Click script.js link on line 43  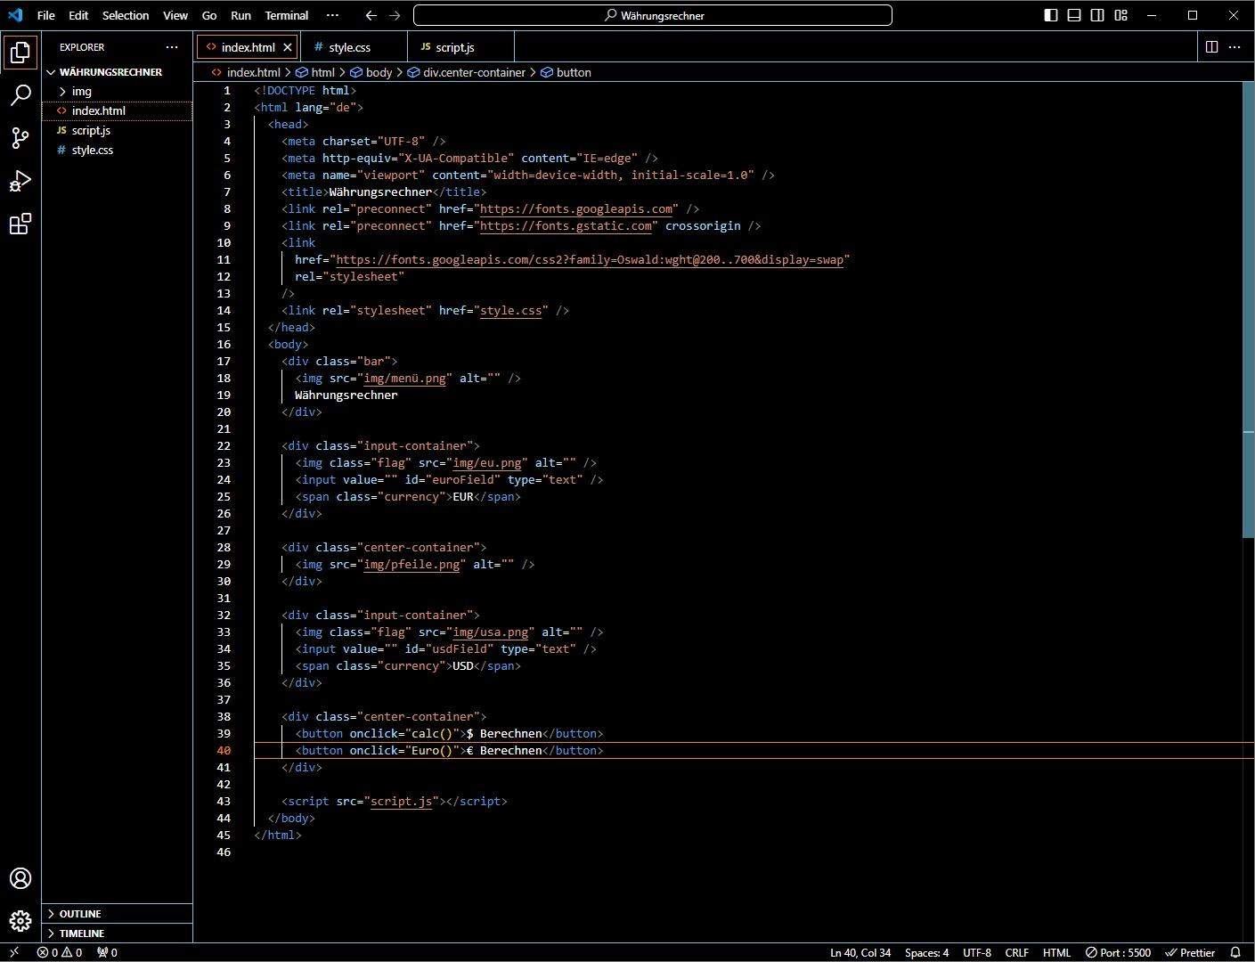click(401, 802)
